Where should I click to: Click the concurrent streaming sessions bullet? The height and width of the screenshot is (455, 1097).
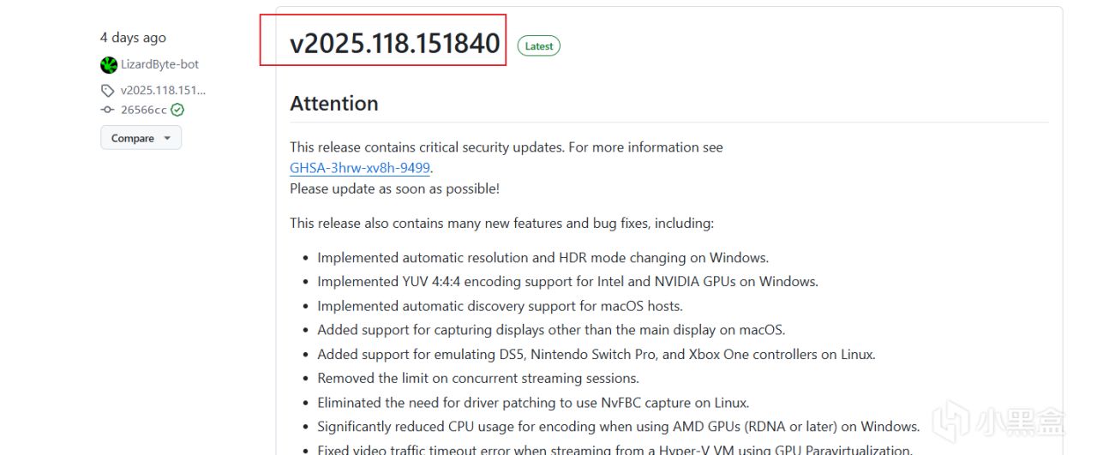tap(478, 378)
